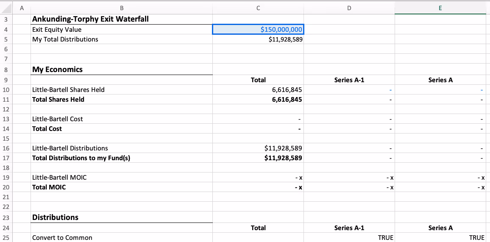Select the Exit Equity Value cell showing $150,000,000
490x242 pixels.
click(x=258, y=30)
